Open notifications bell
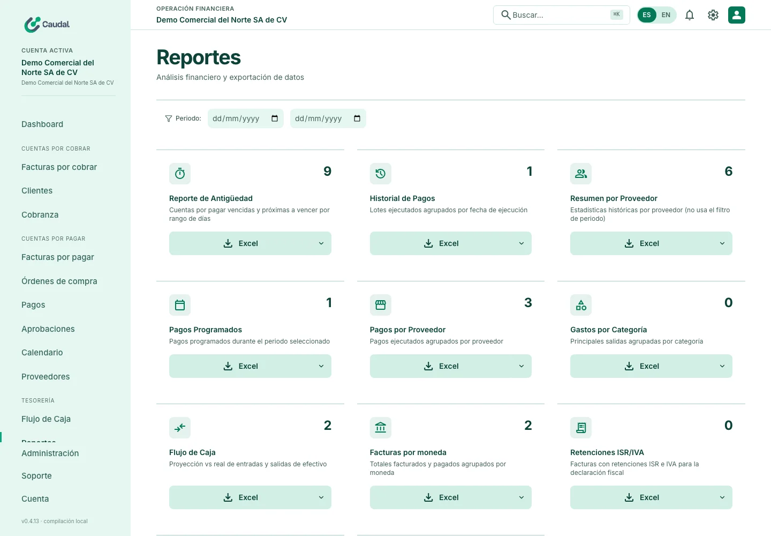The width and height of the screenshot is (771, 536). 690,15
